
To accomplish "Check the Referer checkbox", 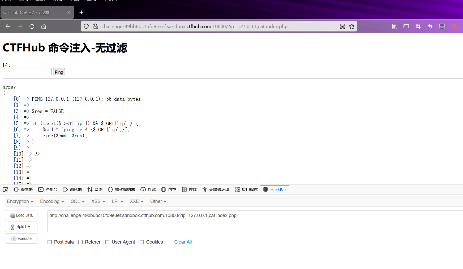I will [x=80, y=242].
